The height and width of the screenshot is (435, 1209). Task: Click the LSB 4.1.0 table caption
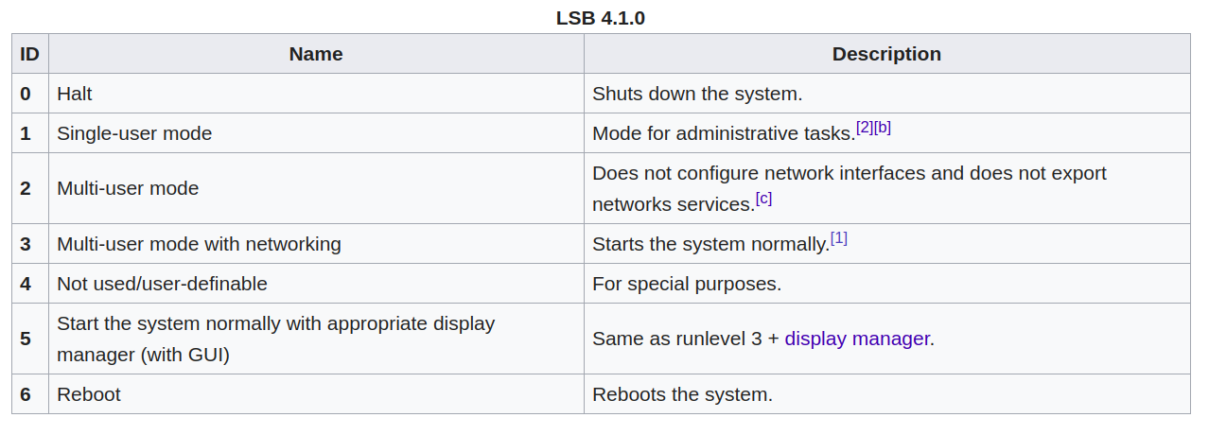pos(601,18)
